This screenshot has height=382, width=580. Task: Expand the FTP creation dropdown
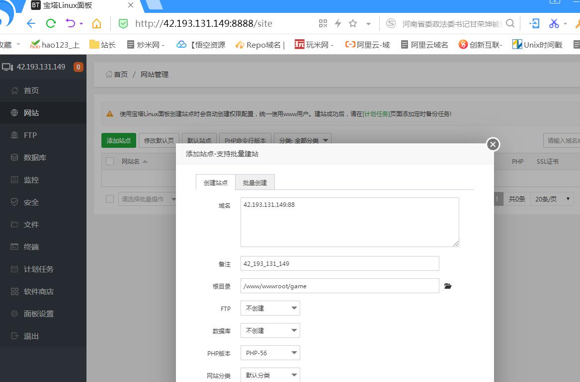coord(270,308)
